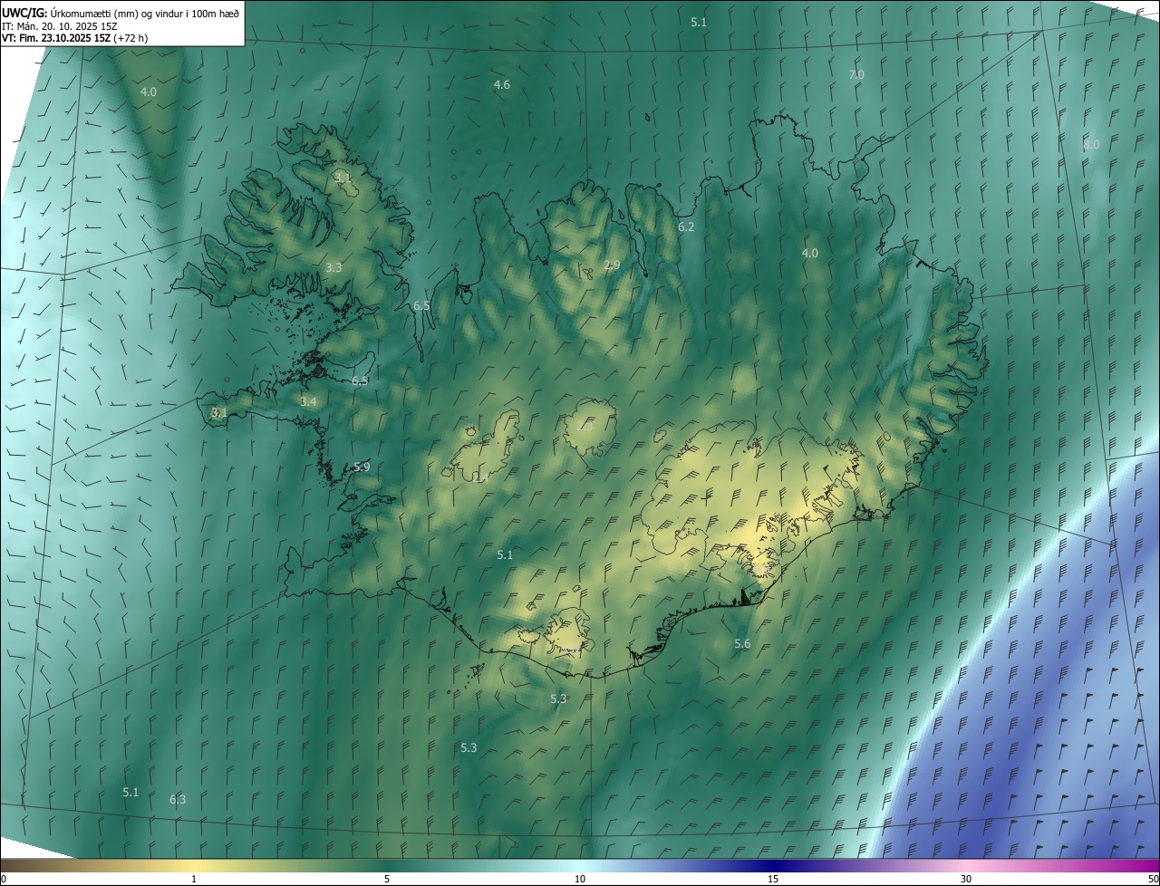Select the 15 tick label on the color bar
The width and height of the screenshot is (1160, 886).
coord(773,879)
